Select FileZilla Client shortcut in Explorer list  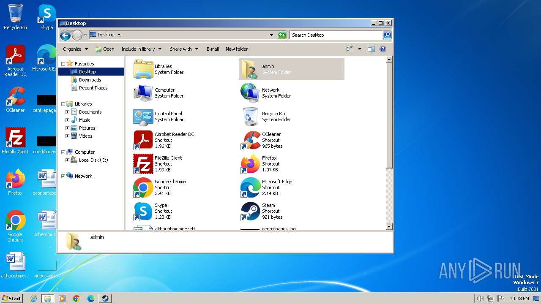(143, 164)
